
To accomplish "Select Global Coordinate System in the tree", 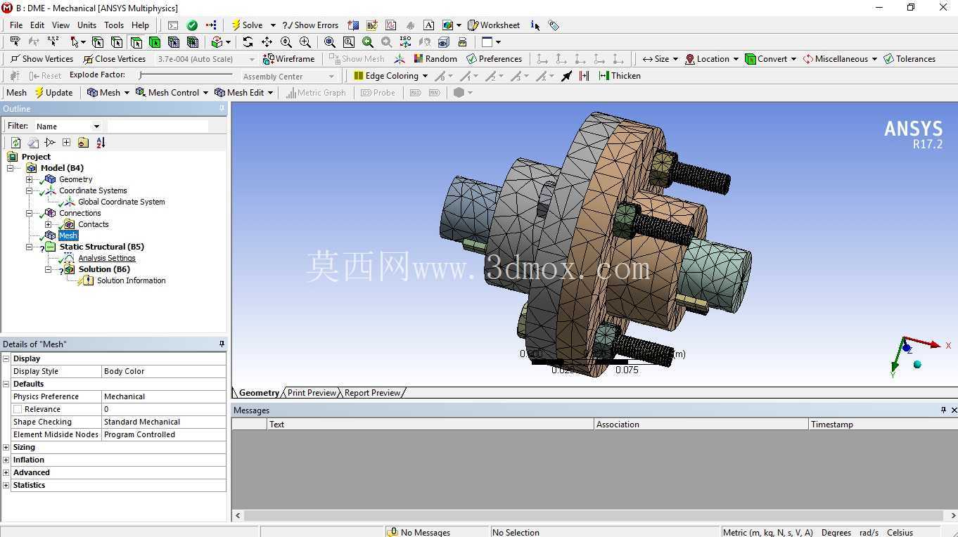I will click(121, 202).
